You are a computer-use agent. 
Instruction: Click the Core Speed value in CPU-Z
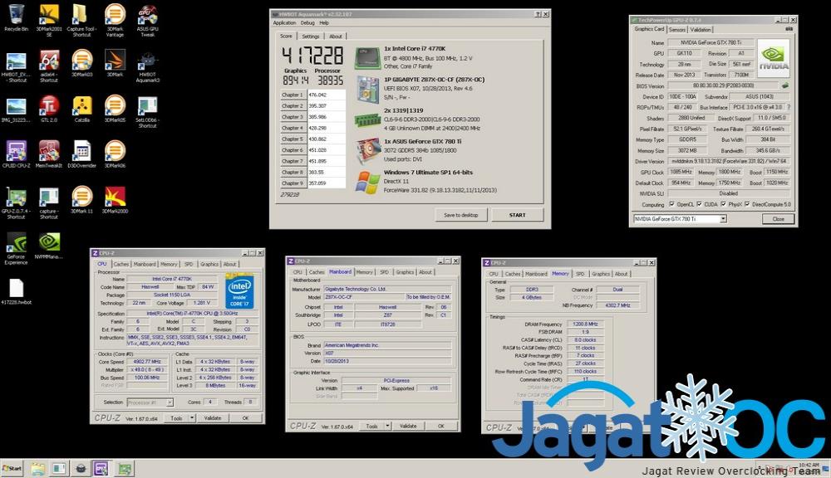147,362
